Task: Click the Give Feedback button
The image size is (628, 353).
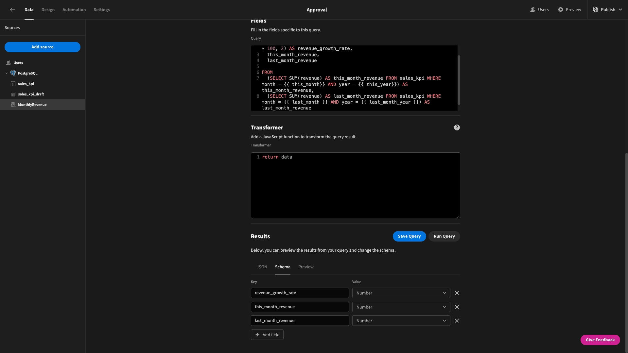Action: click(600, 340)
